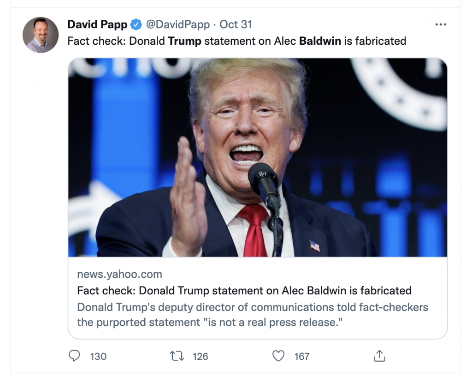Open the card headline about fabricated statement
This screenshot has height=376, width=472.
[x=244, y=291]
